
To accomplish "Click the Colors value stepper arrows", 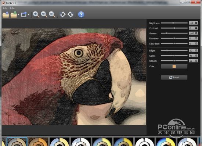I will point(196,56).
